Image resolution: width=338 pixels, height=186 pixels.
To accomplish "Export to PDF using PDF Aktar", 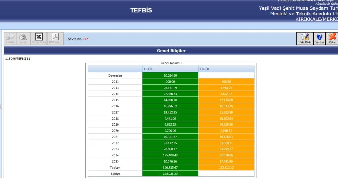I will coord(55,38).
